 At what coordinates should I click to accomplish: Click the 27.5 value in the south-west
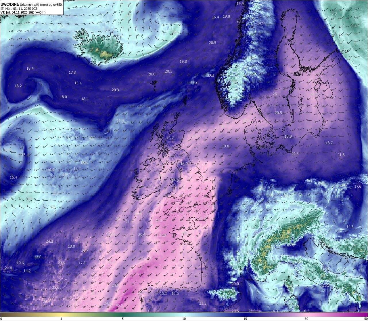(x=61, y=263)
